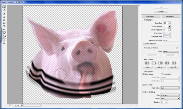Open the Mesh Size dropdown
The width and height of the screenshot is (183, 109).
[x=170, y=77]
